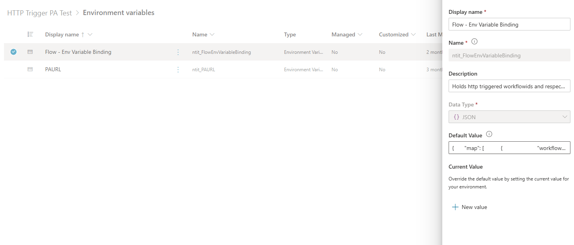The width and height of the screenshot is (574, 245).
Task: Expand the Managed column dropdown
Action: pyautogui.click(x=361, y=34)
